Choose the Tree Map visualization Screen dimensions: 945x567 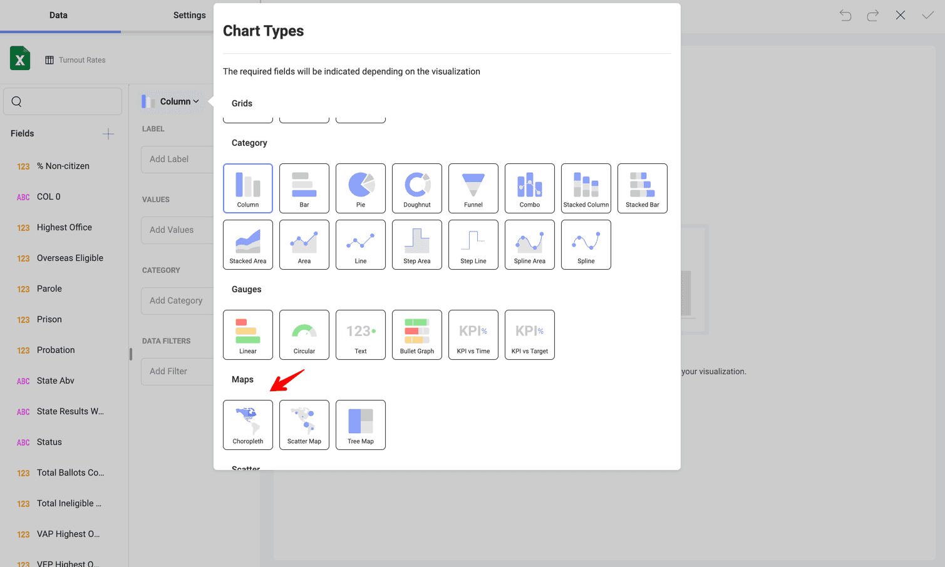361,425
